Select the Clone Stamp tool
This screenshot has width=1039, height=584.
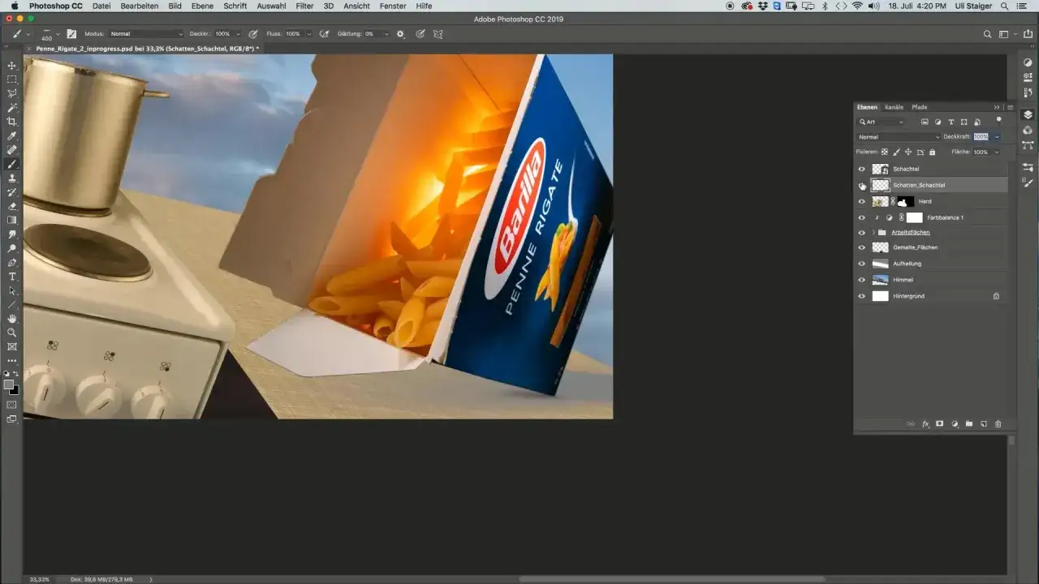[x=12, y=178]
